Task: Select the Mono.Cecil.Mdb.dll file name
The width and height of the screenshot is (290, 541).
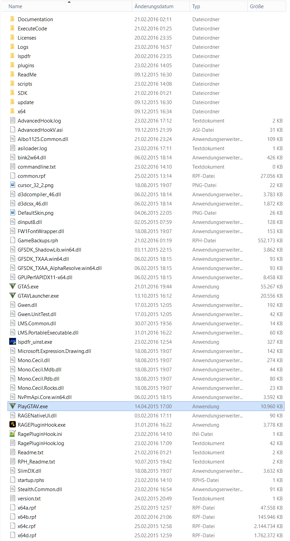Action: (x=40, y=370)
